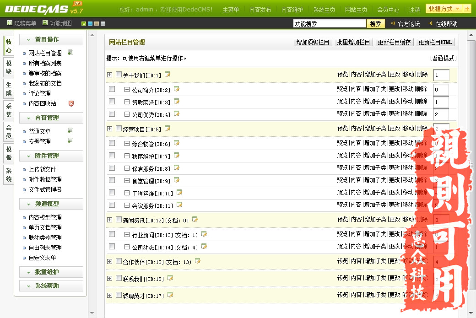Click edit icon beside 诚聘英才[ID:17]
476x318 pixels.
coord(170,295)
